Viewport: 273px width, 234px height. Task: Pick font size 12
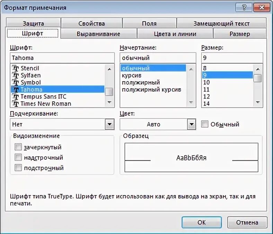click(227, 97)
